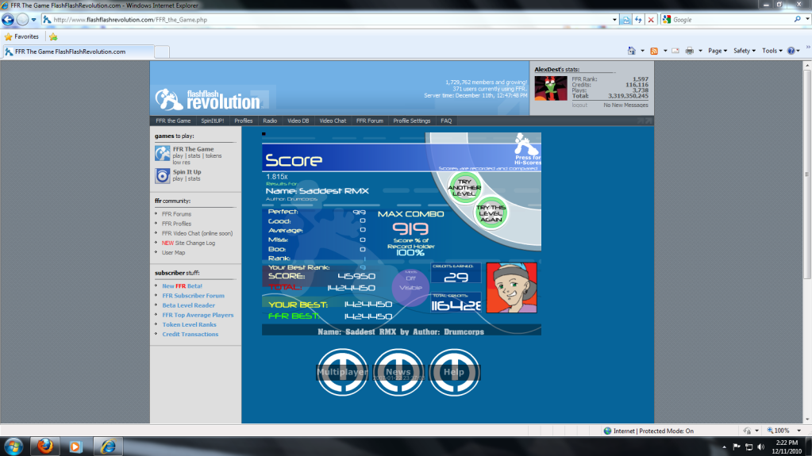Open the Profile Settings menu item
This screenshot has width=812, height=456.
(x=411, y=121)
